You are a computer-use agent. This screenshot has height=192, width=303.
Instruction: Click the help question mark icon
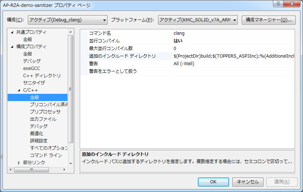point(278,4)
